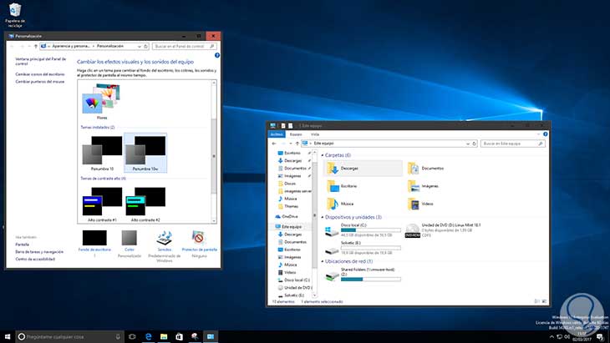Select the Penumbra 10 theme

click(x=102, y=153)
